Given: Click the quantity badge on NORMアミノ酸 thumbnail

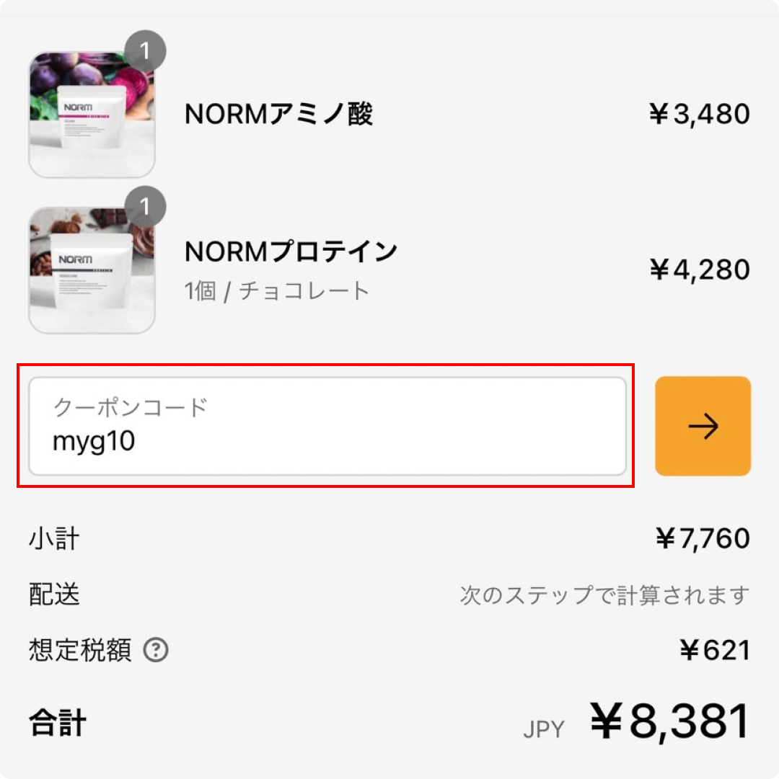Looking at the screenshot, I should [145, 51].
